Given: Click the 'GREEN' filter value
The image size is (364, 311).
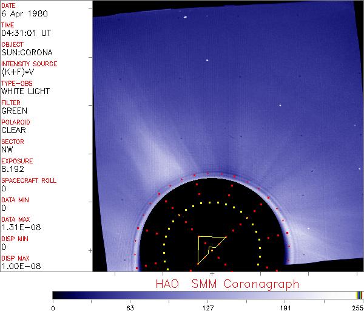Looking at the screenshot, I should pos(14,111).
